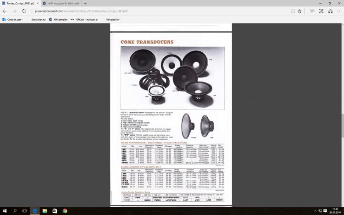Click the speaker photo in PDF page
This screenshot has width=344, height=215.
(x=172, y=78)
